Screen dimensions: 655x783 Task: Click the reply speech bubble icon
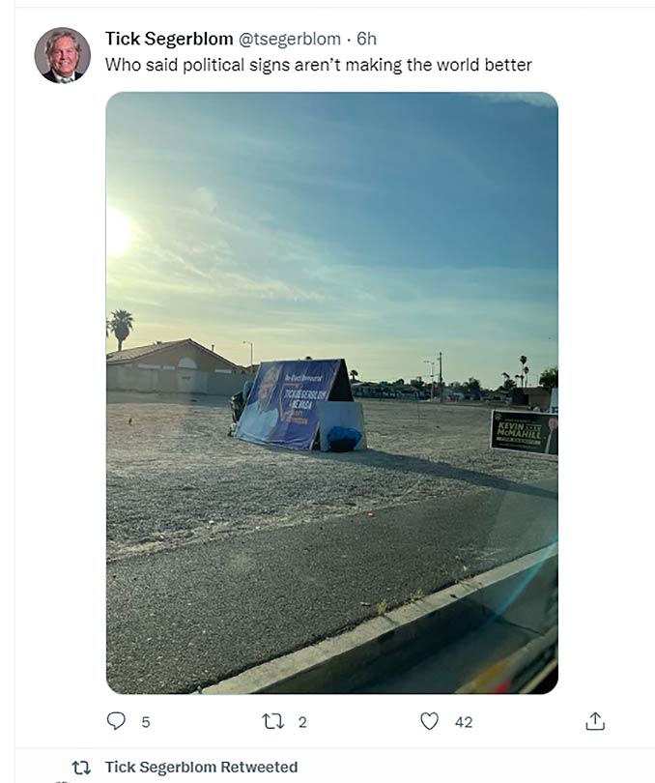tap(116, 721)
